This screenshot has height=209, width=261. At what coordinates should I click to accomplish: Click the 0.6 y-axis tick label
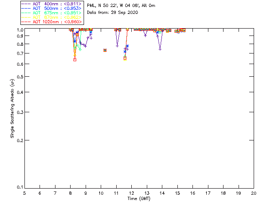tap(20, 64)
